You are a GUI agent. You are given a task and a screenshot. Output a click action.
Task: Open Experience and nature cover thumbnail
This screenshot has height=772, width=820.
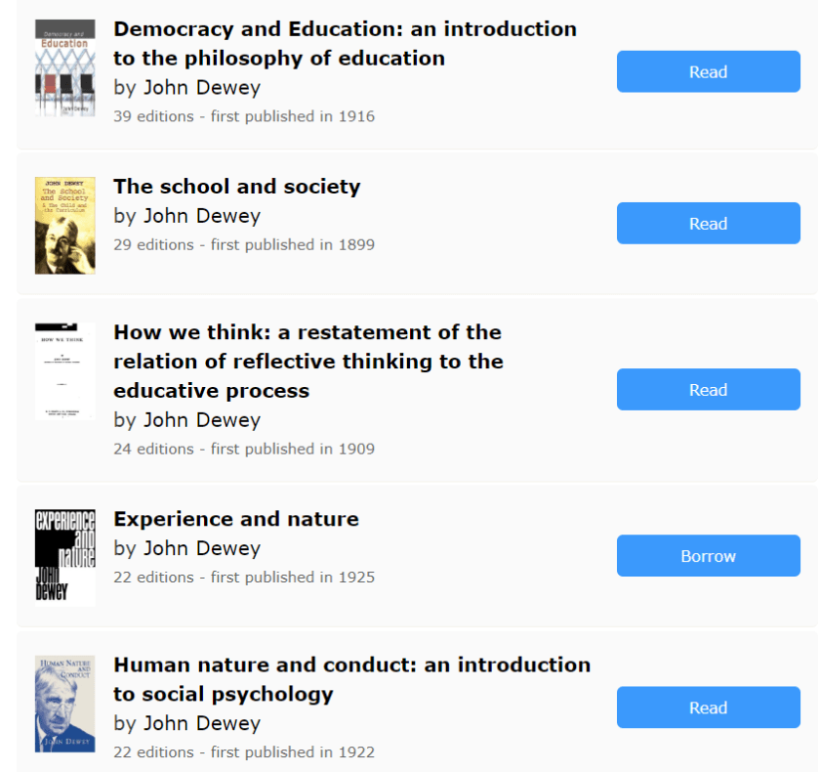click(64, 557)
